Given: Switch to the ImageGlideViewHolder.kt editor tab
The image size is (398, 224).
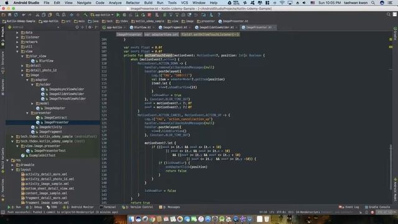Looking at the screenshot, I should click(x=216, y=27).
